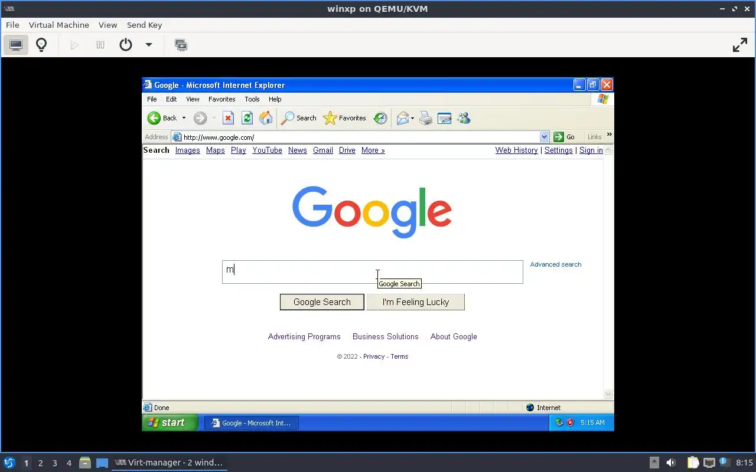The image size is (756, 472).
Task: Expand the Mail button dropdown arrow
Action: pyautogui.click(x=412, y=118)
